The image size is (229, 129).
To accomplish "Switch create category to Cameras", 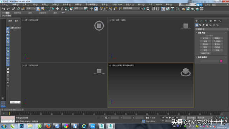I will click(207, 25).
